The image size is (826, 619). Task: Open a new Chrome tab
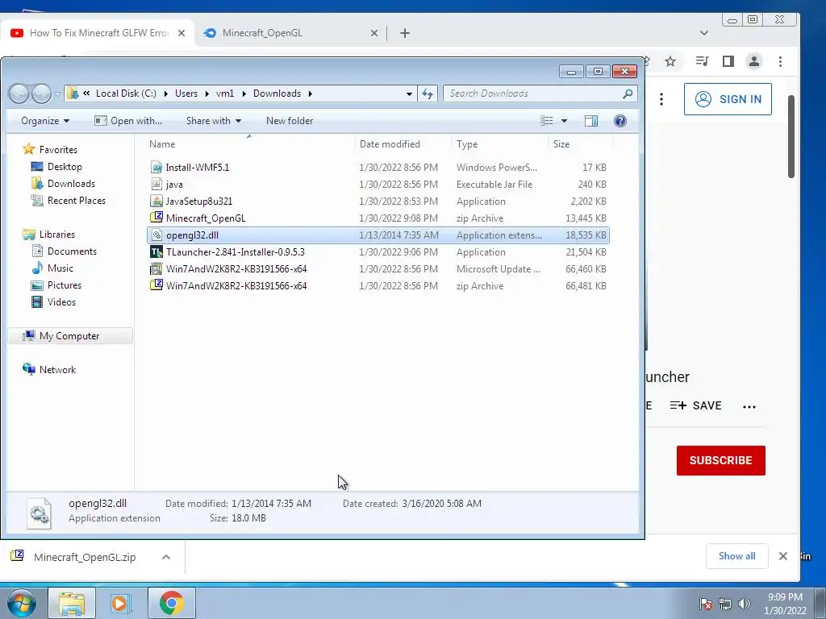[x=405, y=33]
